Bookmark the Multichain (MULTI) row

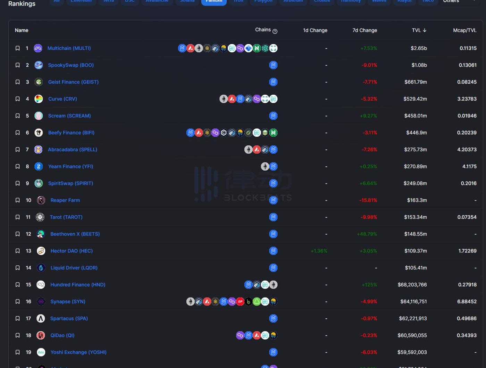pos(17,48)
